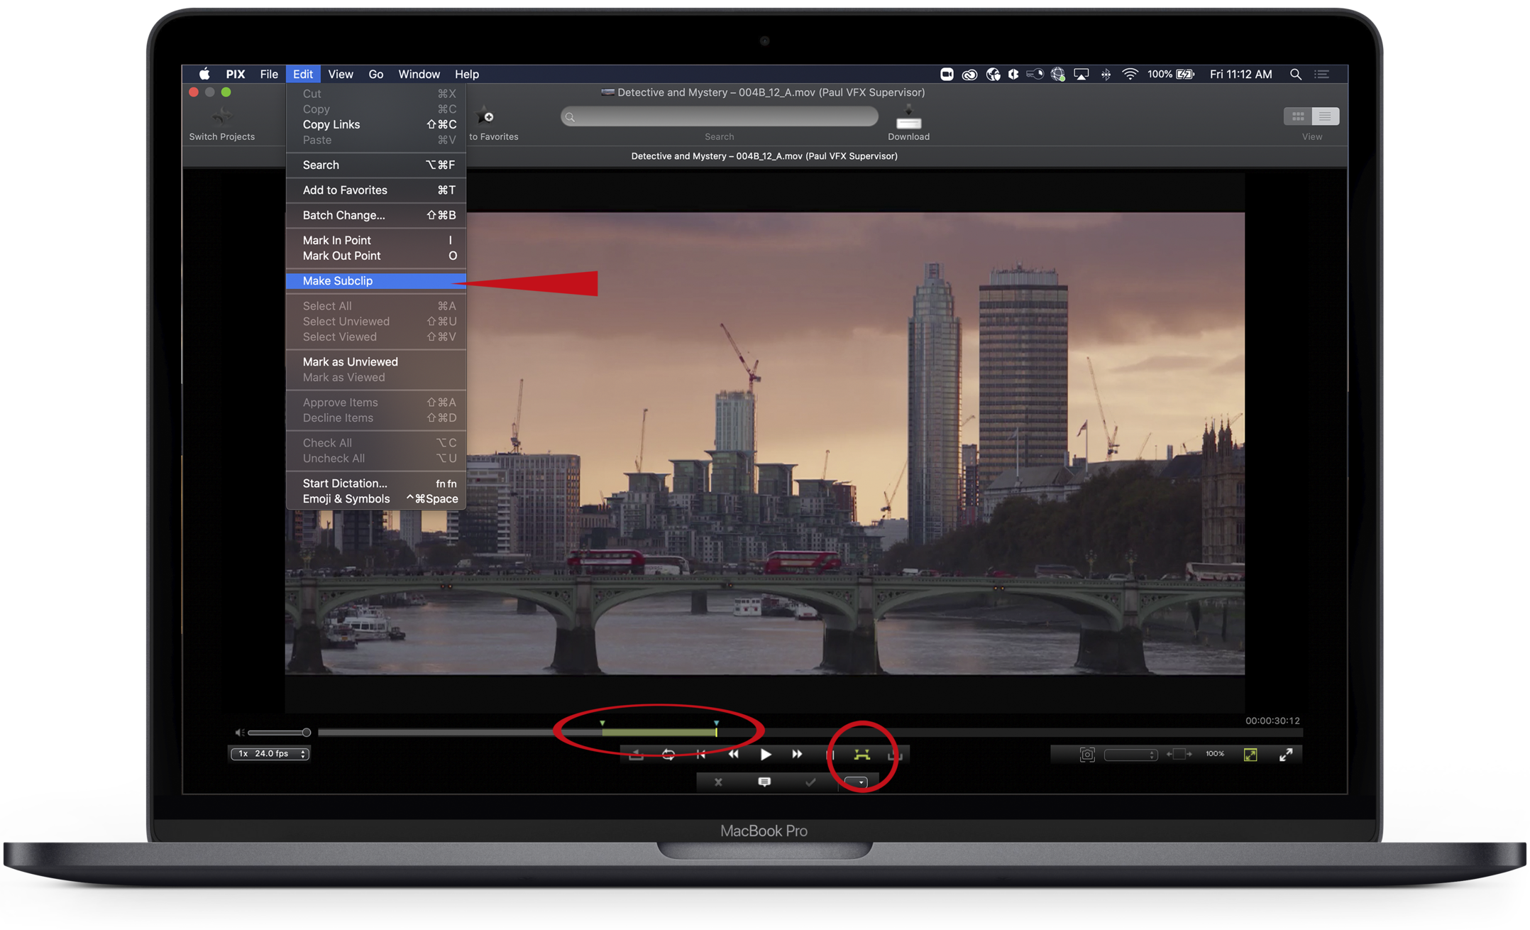This screenshot has height=930, width=1530.
Task: Toggle the yellow fit-to-window icon
Action: click(x=1250, y=755)
